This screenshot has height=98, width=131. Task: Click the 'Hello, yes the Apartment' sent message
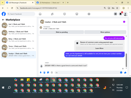tap(94, 55)
